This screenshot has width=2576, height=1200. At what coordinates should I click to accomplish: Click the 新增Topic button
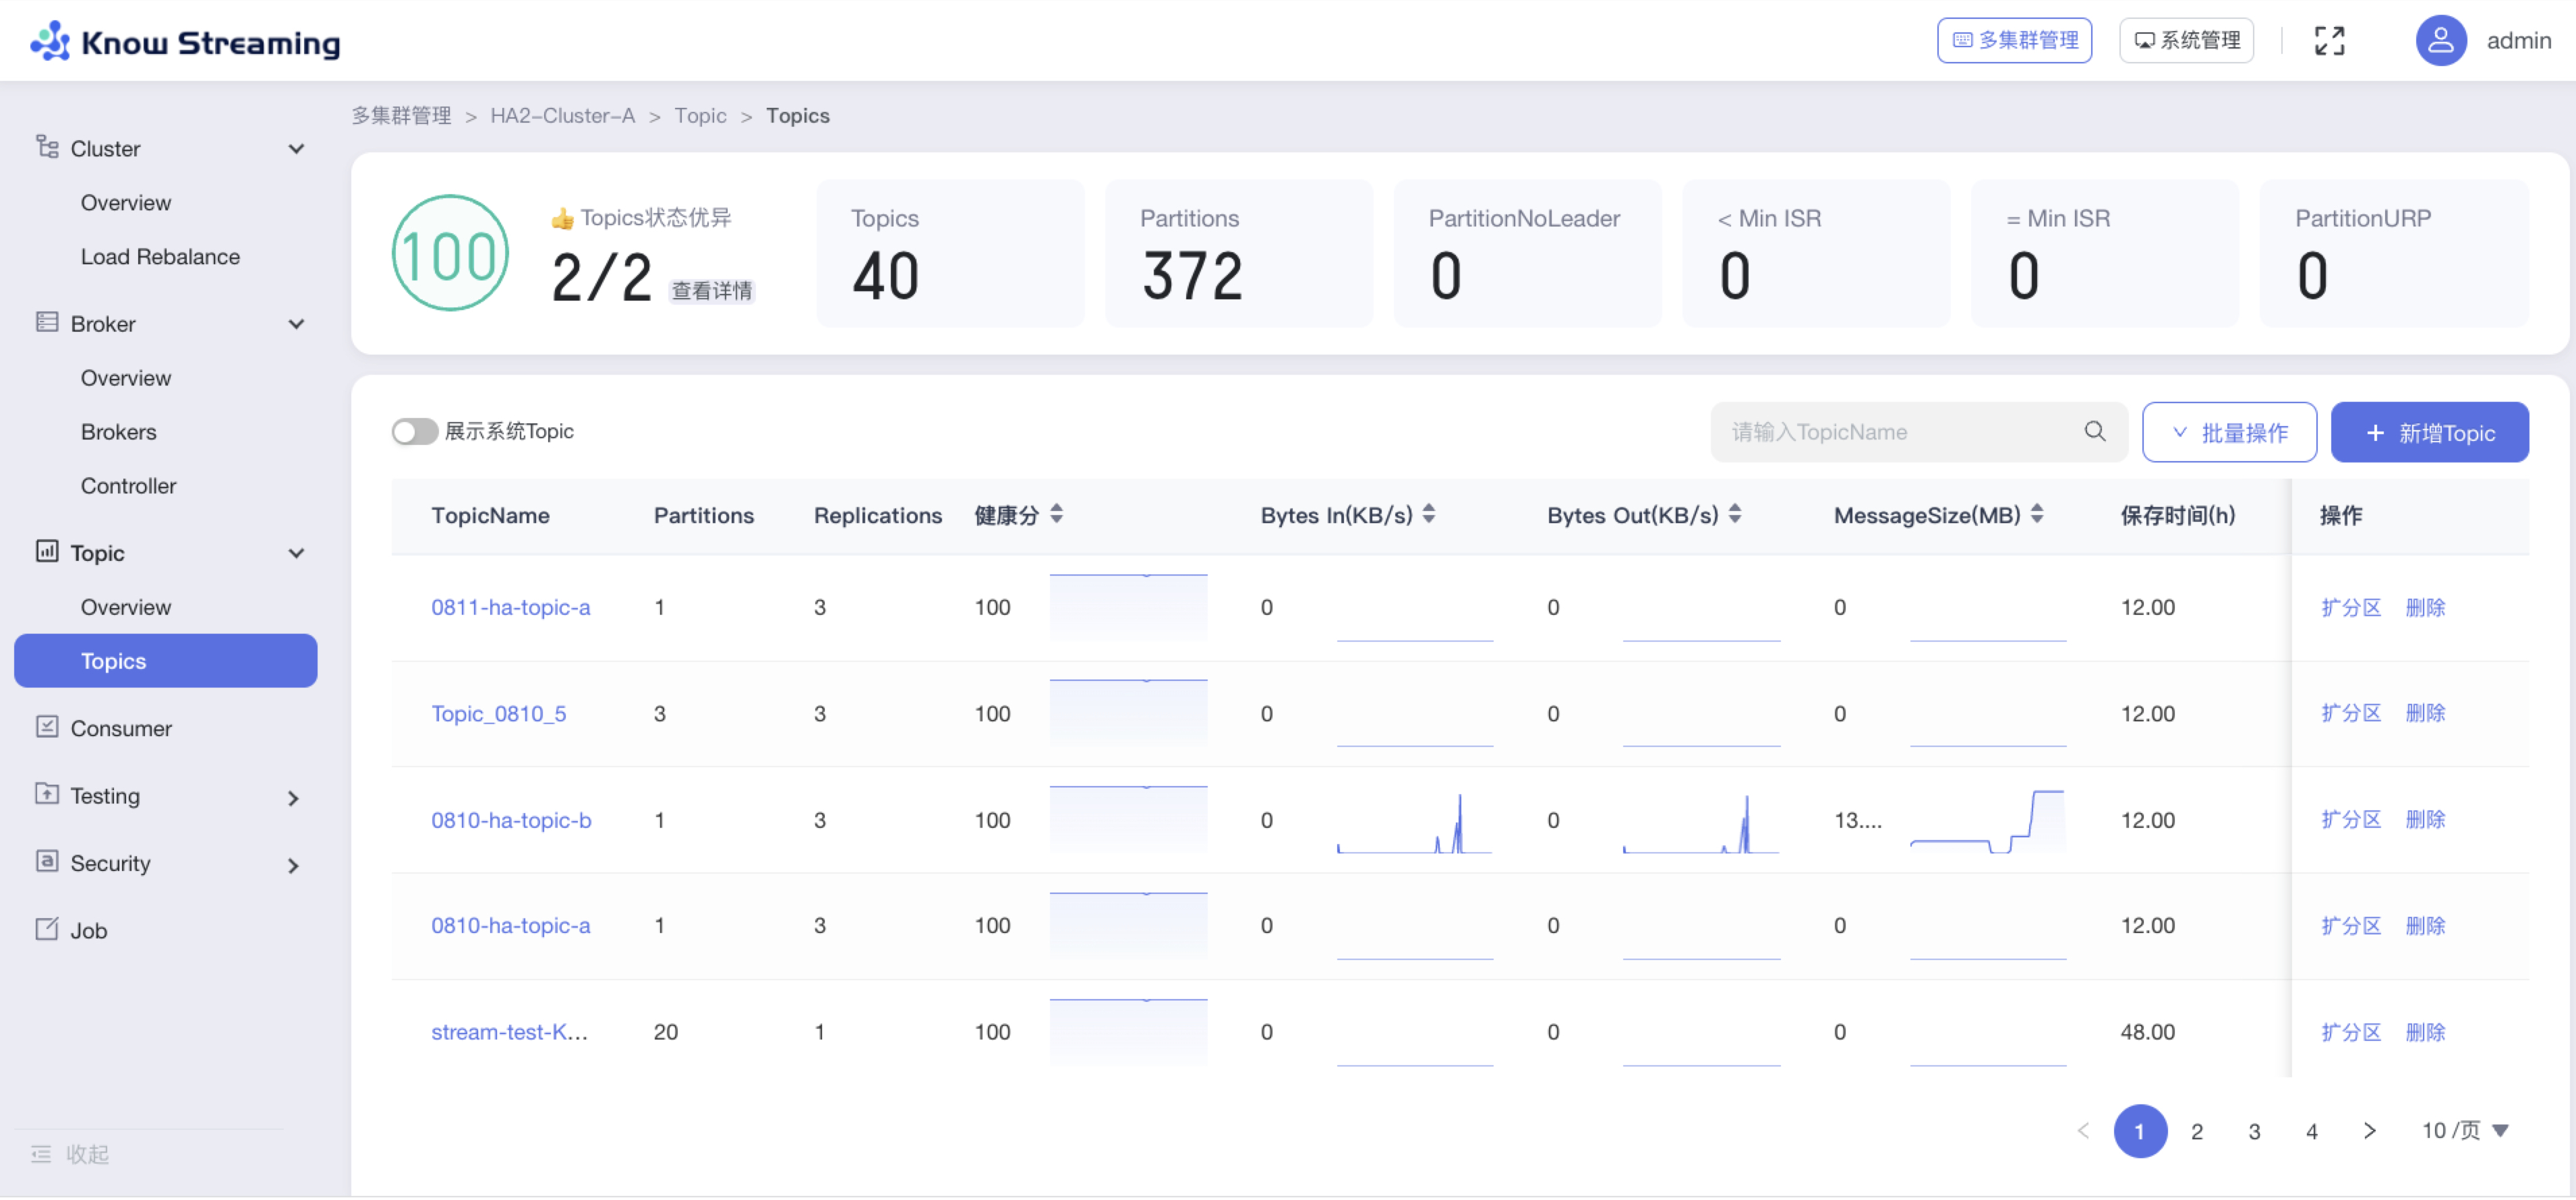coord(2428,433)
